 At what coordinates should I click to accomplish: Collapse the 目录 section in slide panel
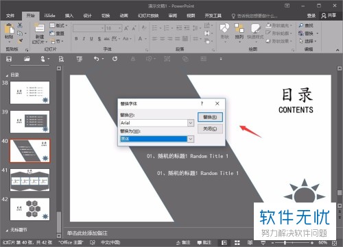click(x=7, y=75)
